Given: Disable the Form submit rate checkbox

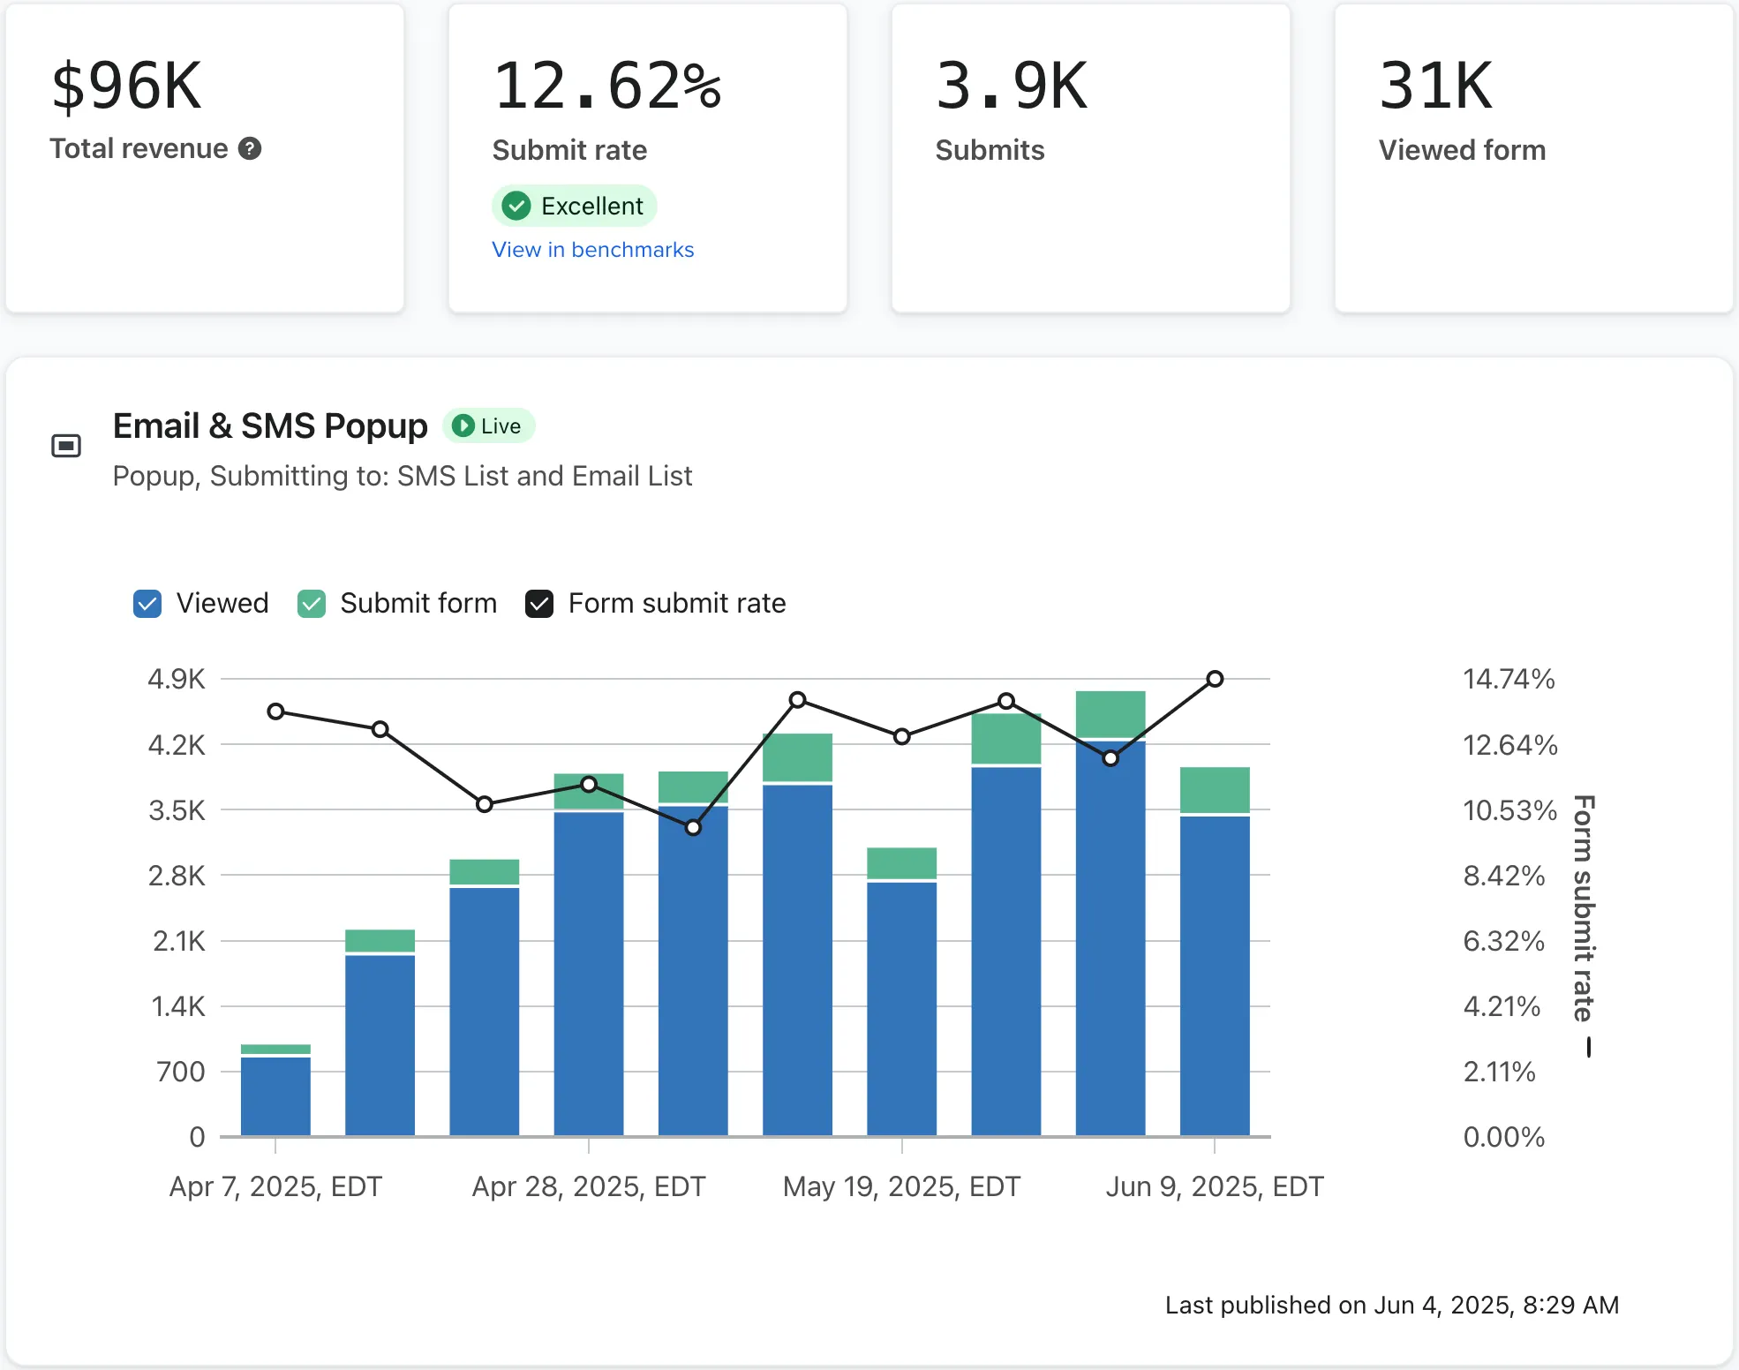Looking at the screenshot, I should [x=539, y=604].
